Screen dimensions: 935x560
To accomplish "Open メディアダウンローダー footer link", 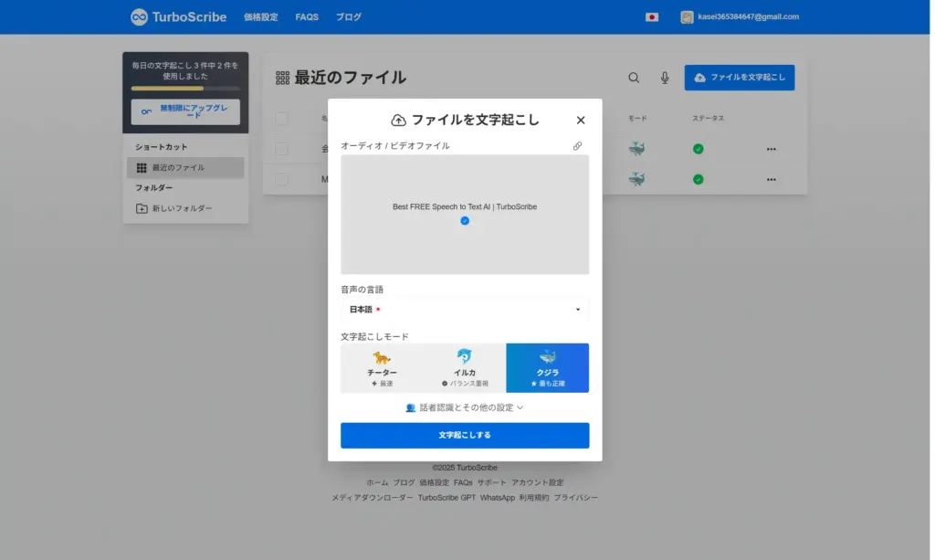I will tap(373, 497).
